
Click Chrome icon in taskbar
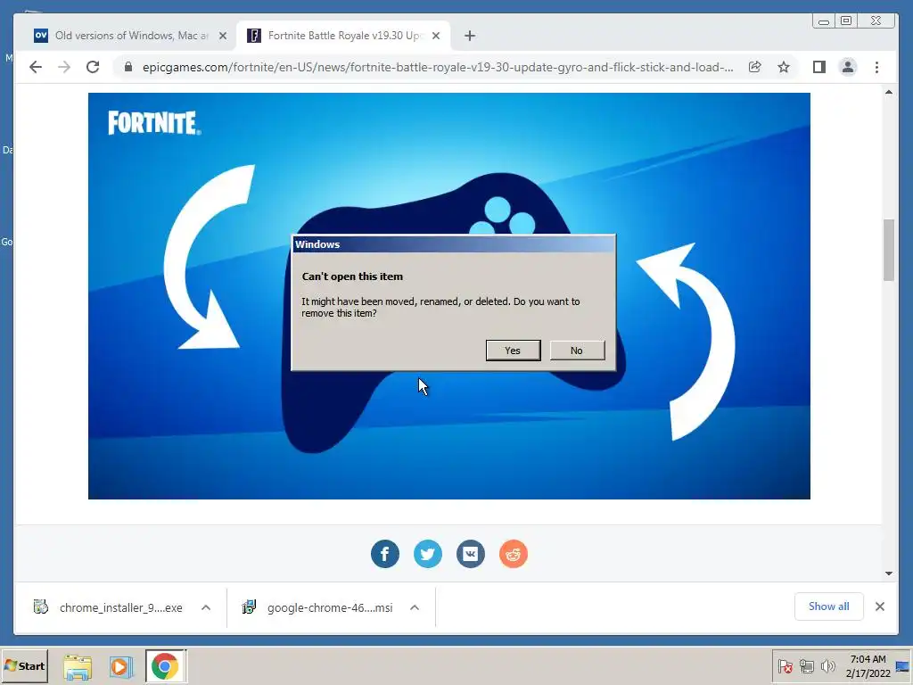pyautogui.click(x=165, y=666)
